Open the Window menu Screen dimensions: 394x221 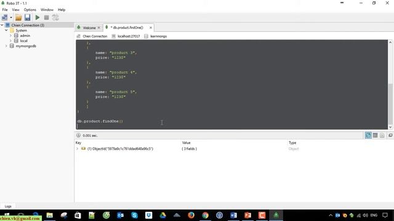click(x=47, y=10)
